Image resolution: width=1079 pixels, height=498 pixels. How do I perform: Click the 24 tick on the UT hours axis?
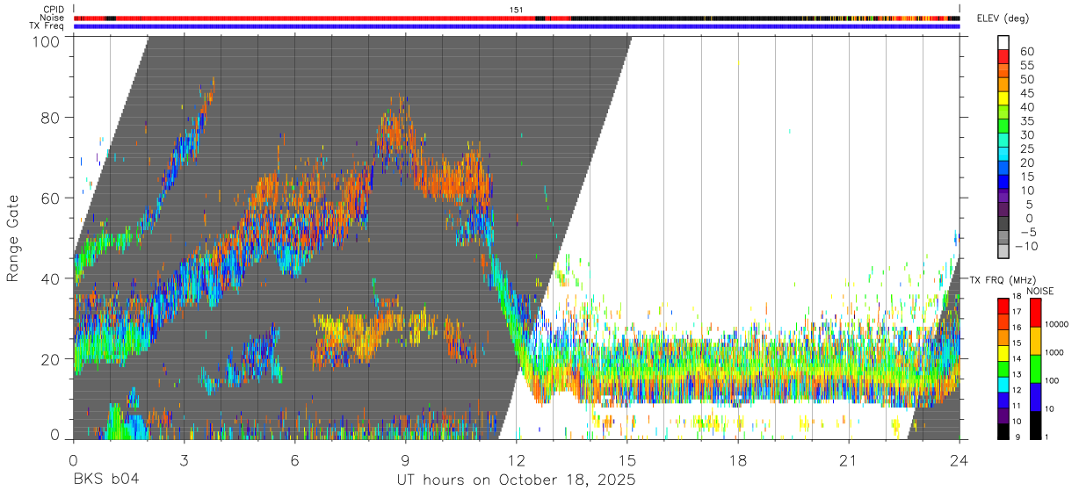(960, 461)
